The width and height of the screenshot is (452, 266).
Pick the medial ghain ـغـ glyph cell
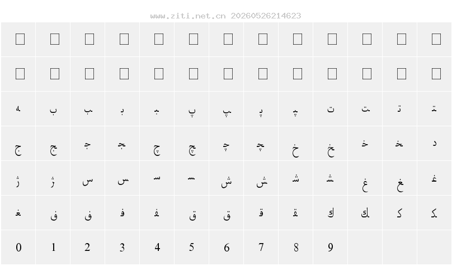(18, 213)
